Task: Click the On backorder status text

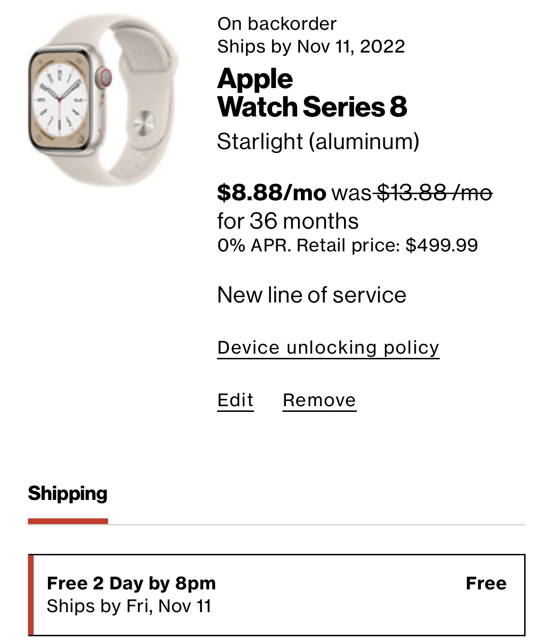Action: [x=277, y=24]
